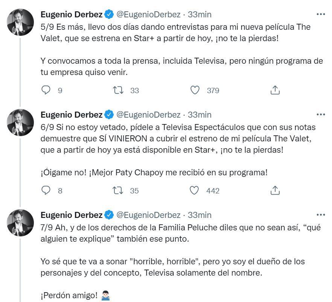Viewport: 332px width, 302px height.
Task: Like the 5/9 tweet with 379 likes
Action: pos(195,90)
